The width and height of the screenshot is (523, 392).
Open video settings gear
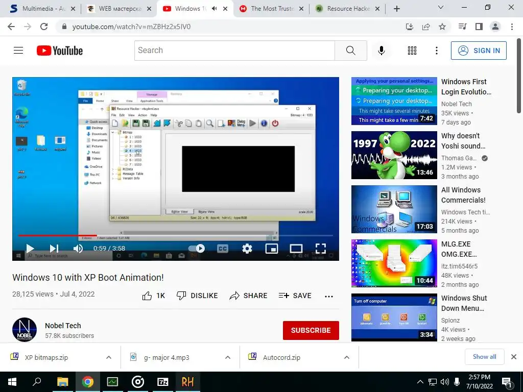(x=247, y=249)
